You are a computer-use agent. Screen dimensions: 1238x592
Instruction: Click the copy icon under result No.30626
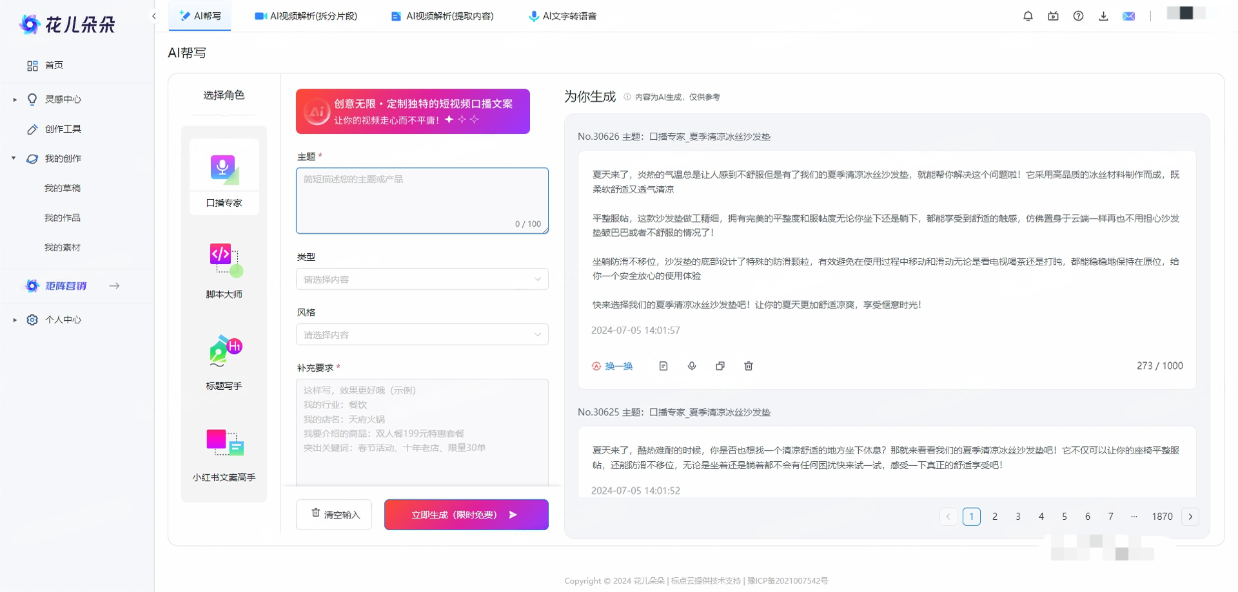click(x=720, y=366)
